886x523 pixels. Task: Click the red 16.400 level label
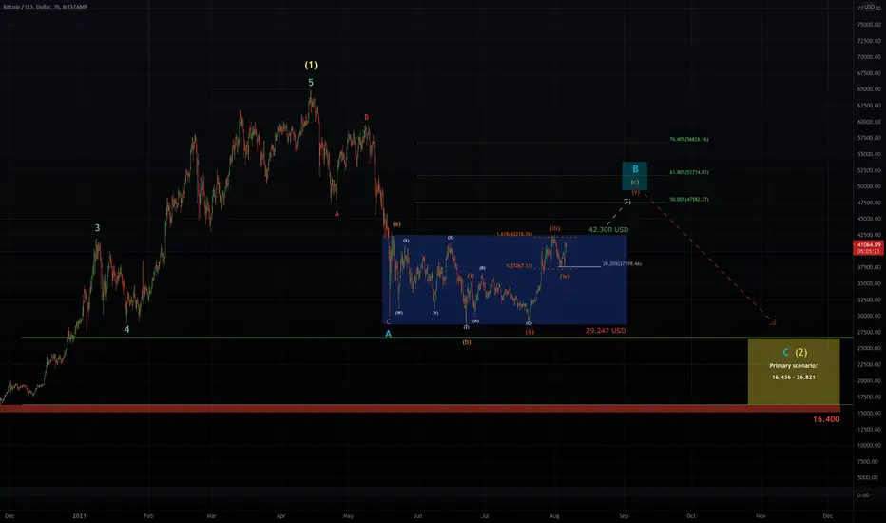coord(826,419)
